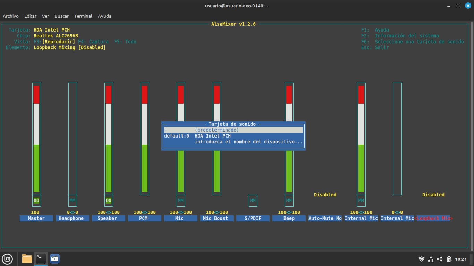Open the Ayuda menu
This screenshot has width=474, height=266.
(x=104, y=16)
